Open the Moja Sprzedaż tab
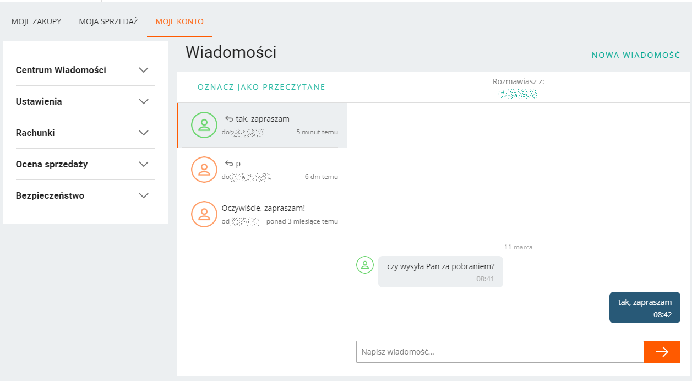The height and width of the screenshot is (381, 692). [108, 22]
